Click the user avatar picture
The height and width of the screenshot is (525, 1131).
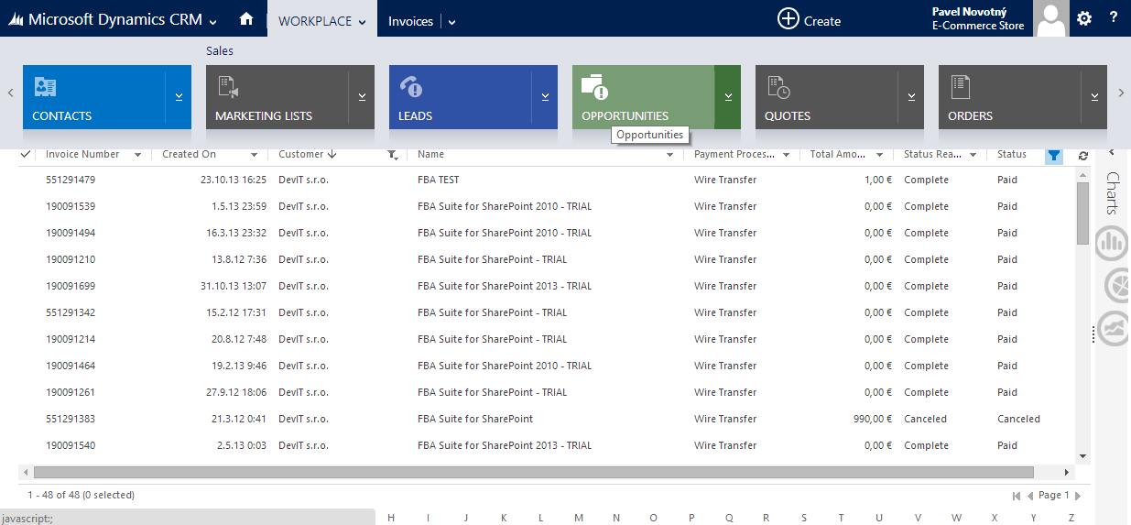click(x=1051, y=18)
